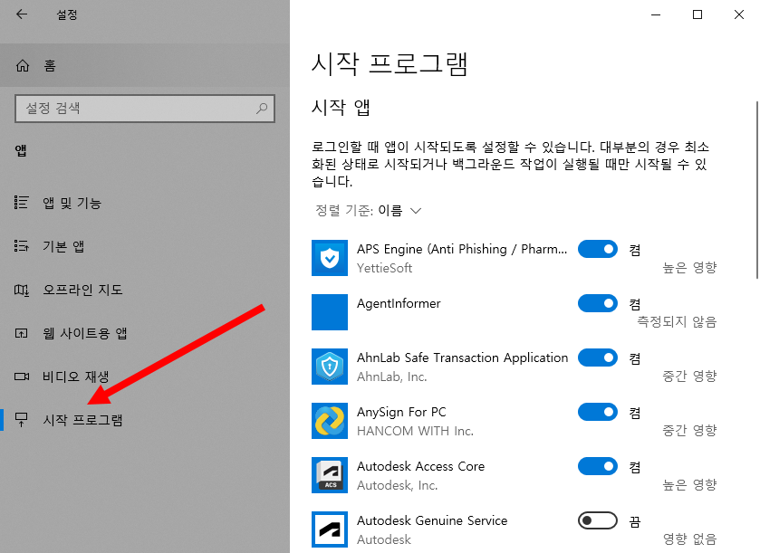Image resolution: width=760 pixels, height=553 pixels.
Task: Go to 기본 앱 settings page
Action: tap(144, 246)
